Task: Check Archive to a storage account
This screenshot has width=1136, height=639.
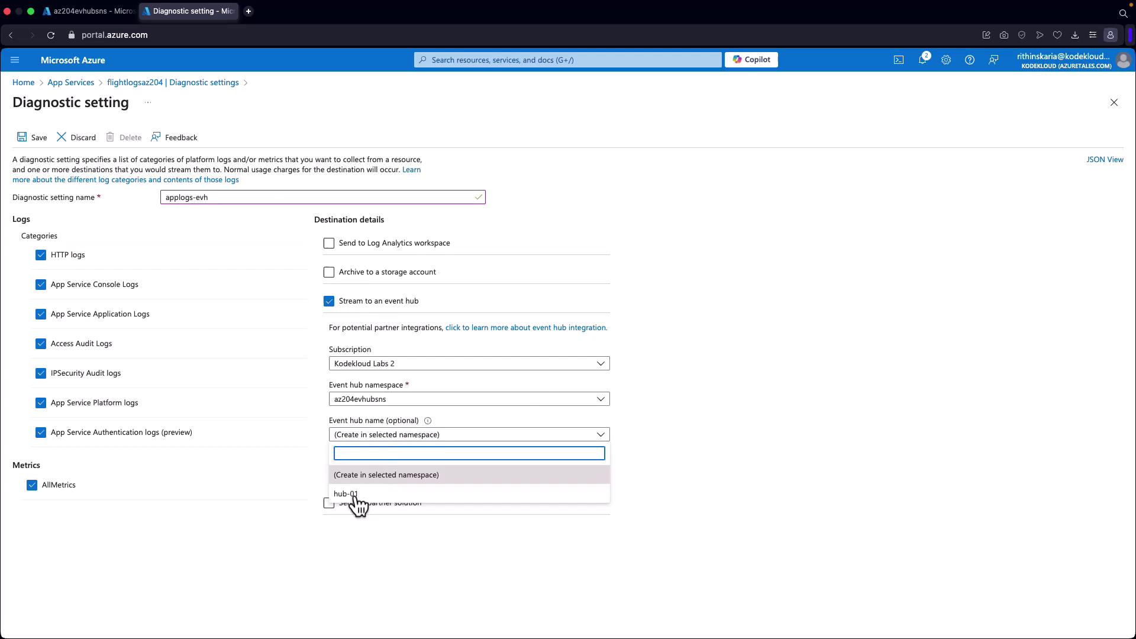Action: [x=329, y=272]
